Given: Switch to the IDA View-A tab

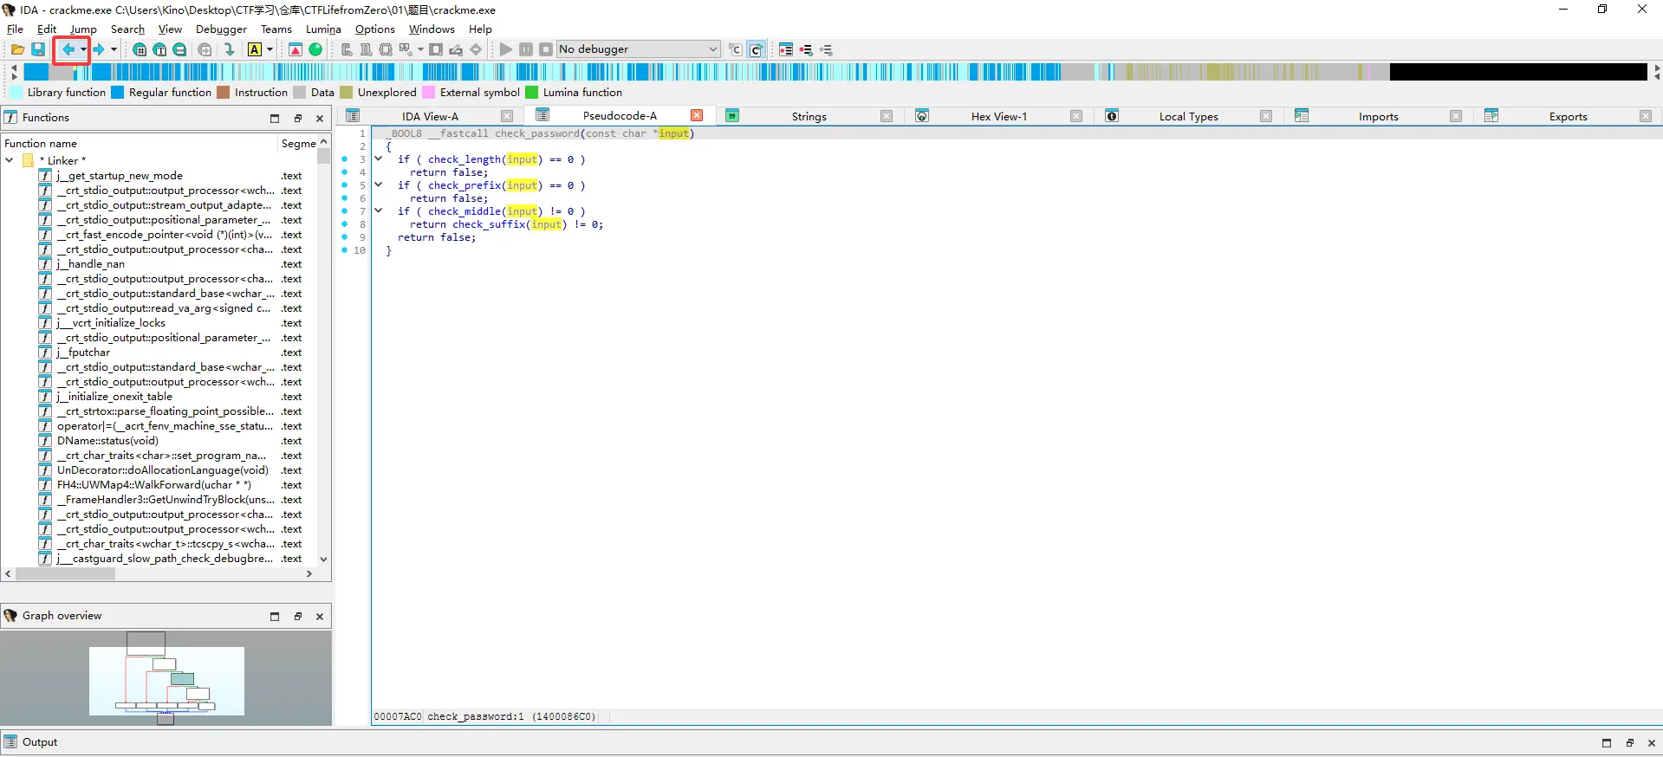Looking at the screenshot, I should pyautogui.click(x=430, y=116).
